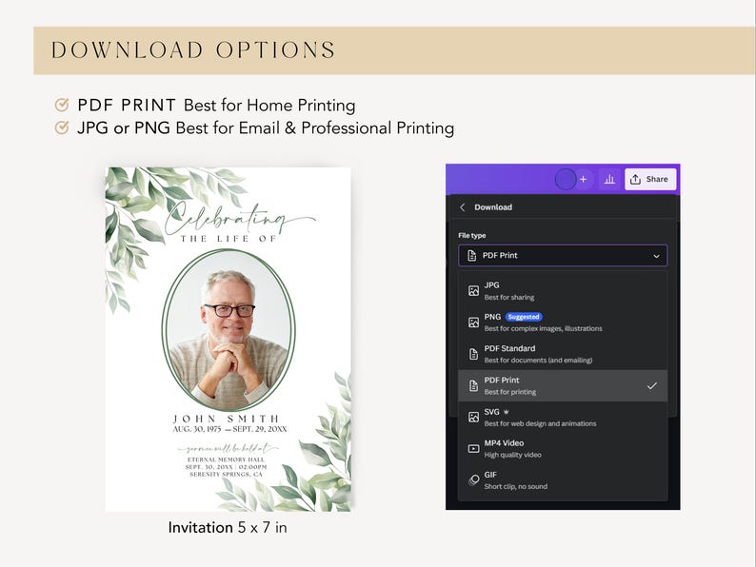The image size is (756, 567).
Task: Click the 'File type' label
Action: click(472, 236)
